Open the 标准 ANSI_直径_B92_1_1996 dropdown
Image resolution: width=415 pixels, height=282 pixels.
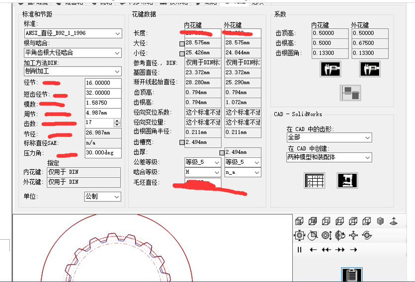(x=73, y=33)
